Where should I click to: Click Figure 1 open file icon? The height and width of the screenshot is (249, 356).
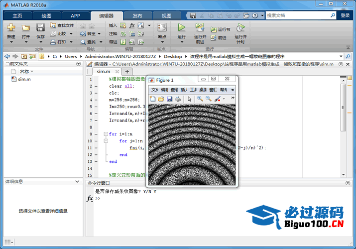[161, 99]
